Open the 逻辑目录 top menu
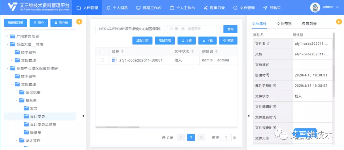The width and height of the screenshot is (344, 150). 214,8
